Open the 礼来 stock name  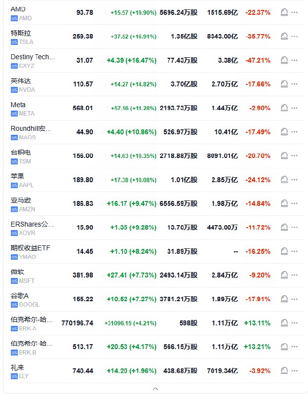click(x=17, y=367)
